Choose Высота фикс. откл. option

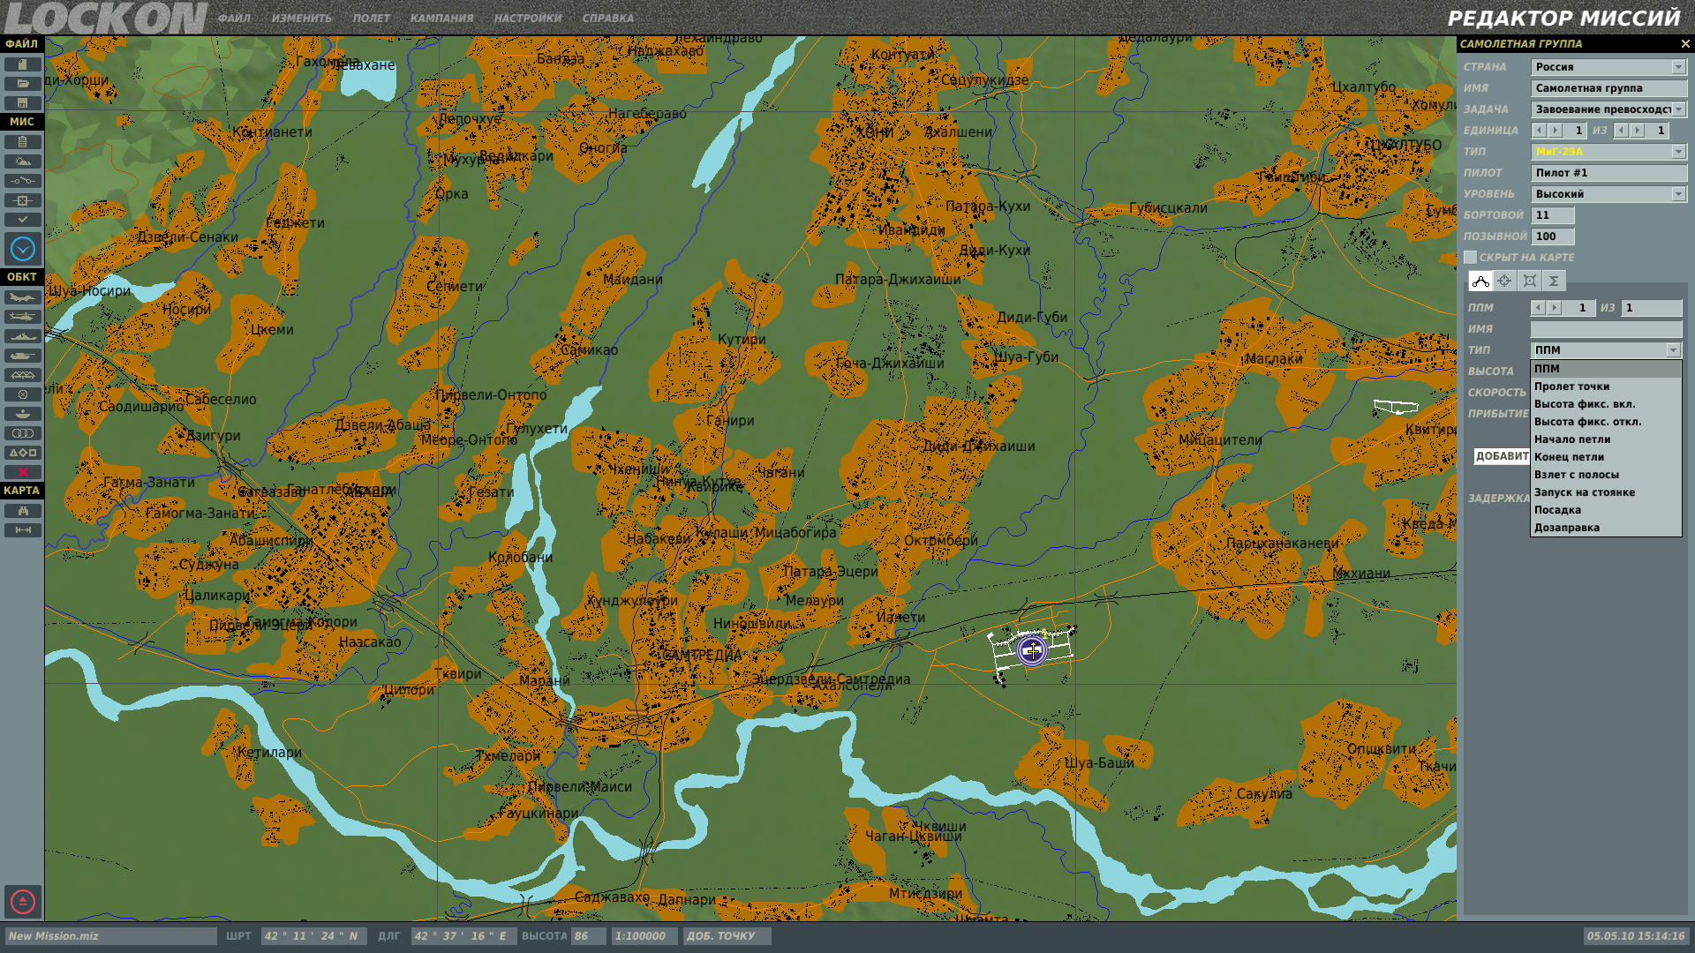1606,422
